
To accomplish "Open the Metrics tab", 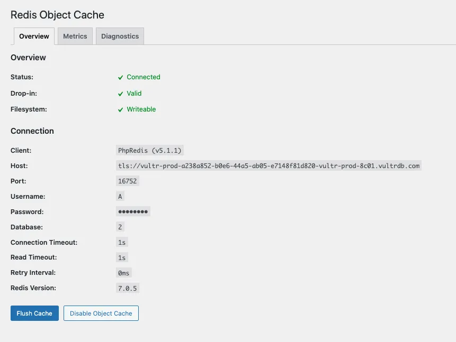I will pyautogui.click(x=75, y=36).
